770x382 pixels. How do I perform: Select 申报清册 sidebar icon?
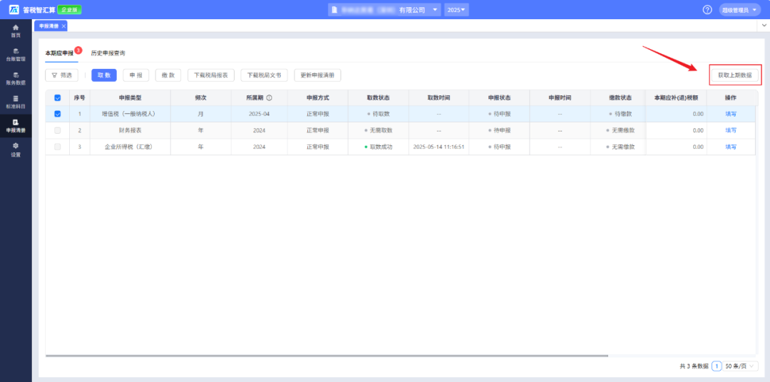pyautogui.click(x=15, y=126)
